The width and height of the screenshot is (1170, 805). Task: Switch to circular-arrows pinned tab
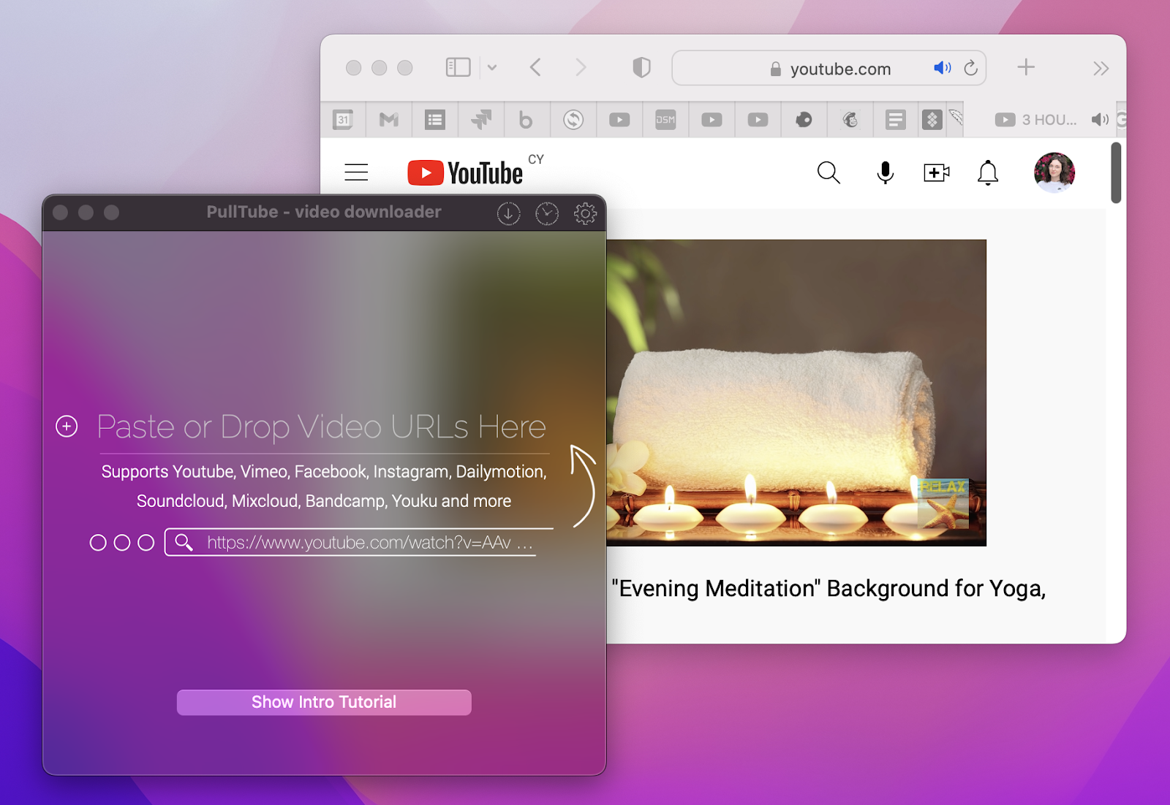point(573,120)
